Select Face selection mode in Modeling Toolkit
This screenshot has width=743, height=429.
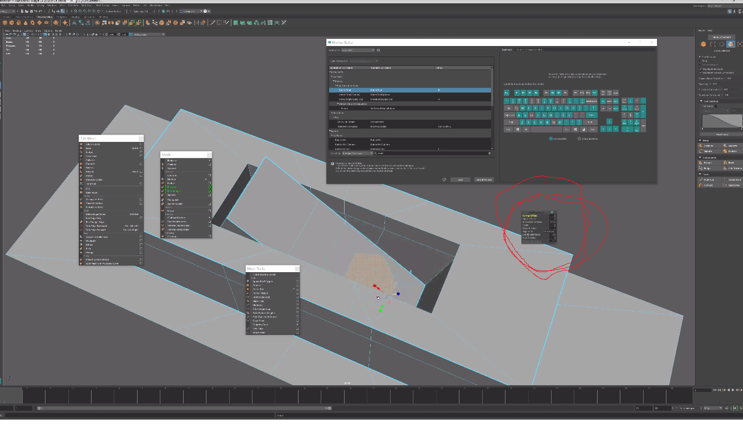pos(731,44)
